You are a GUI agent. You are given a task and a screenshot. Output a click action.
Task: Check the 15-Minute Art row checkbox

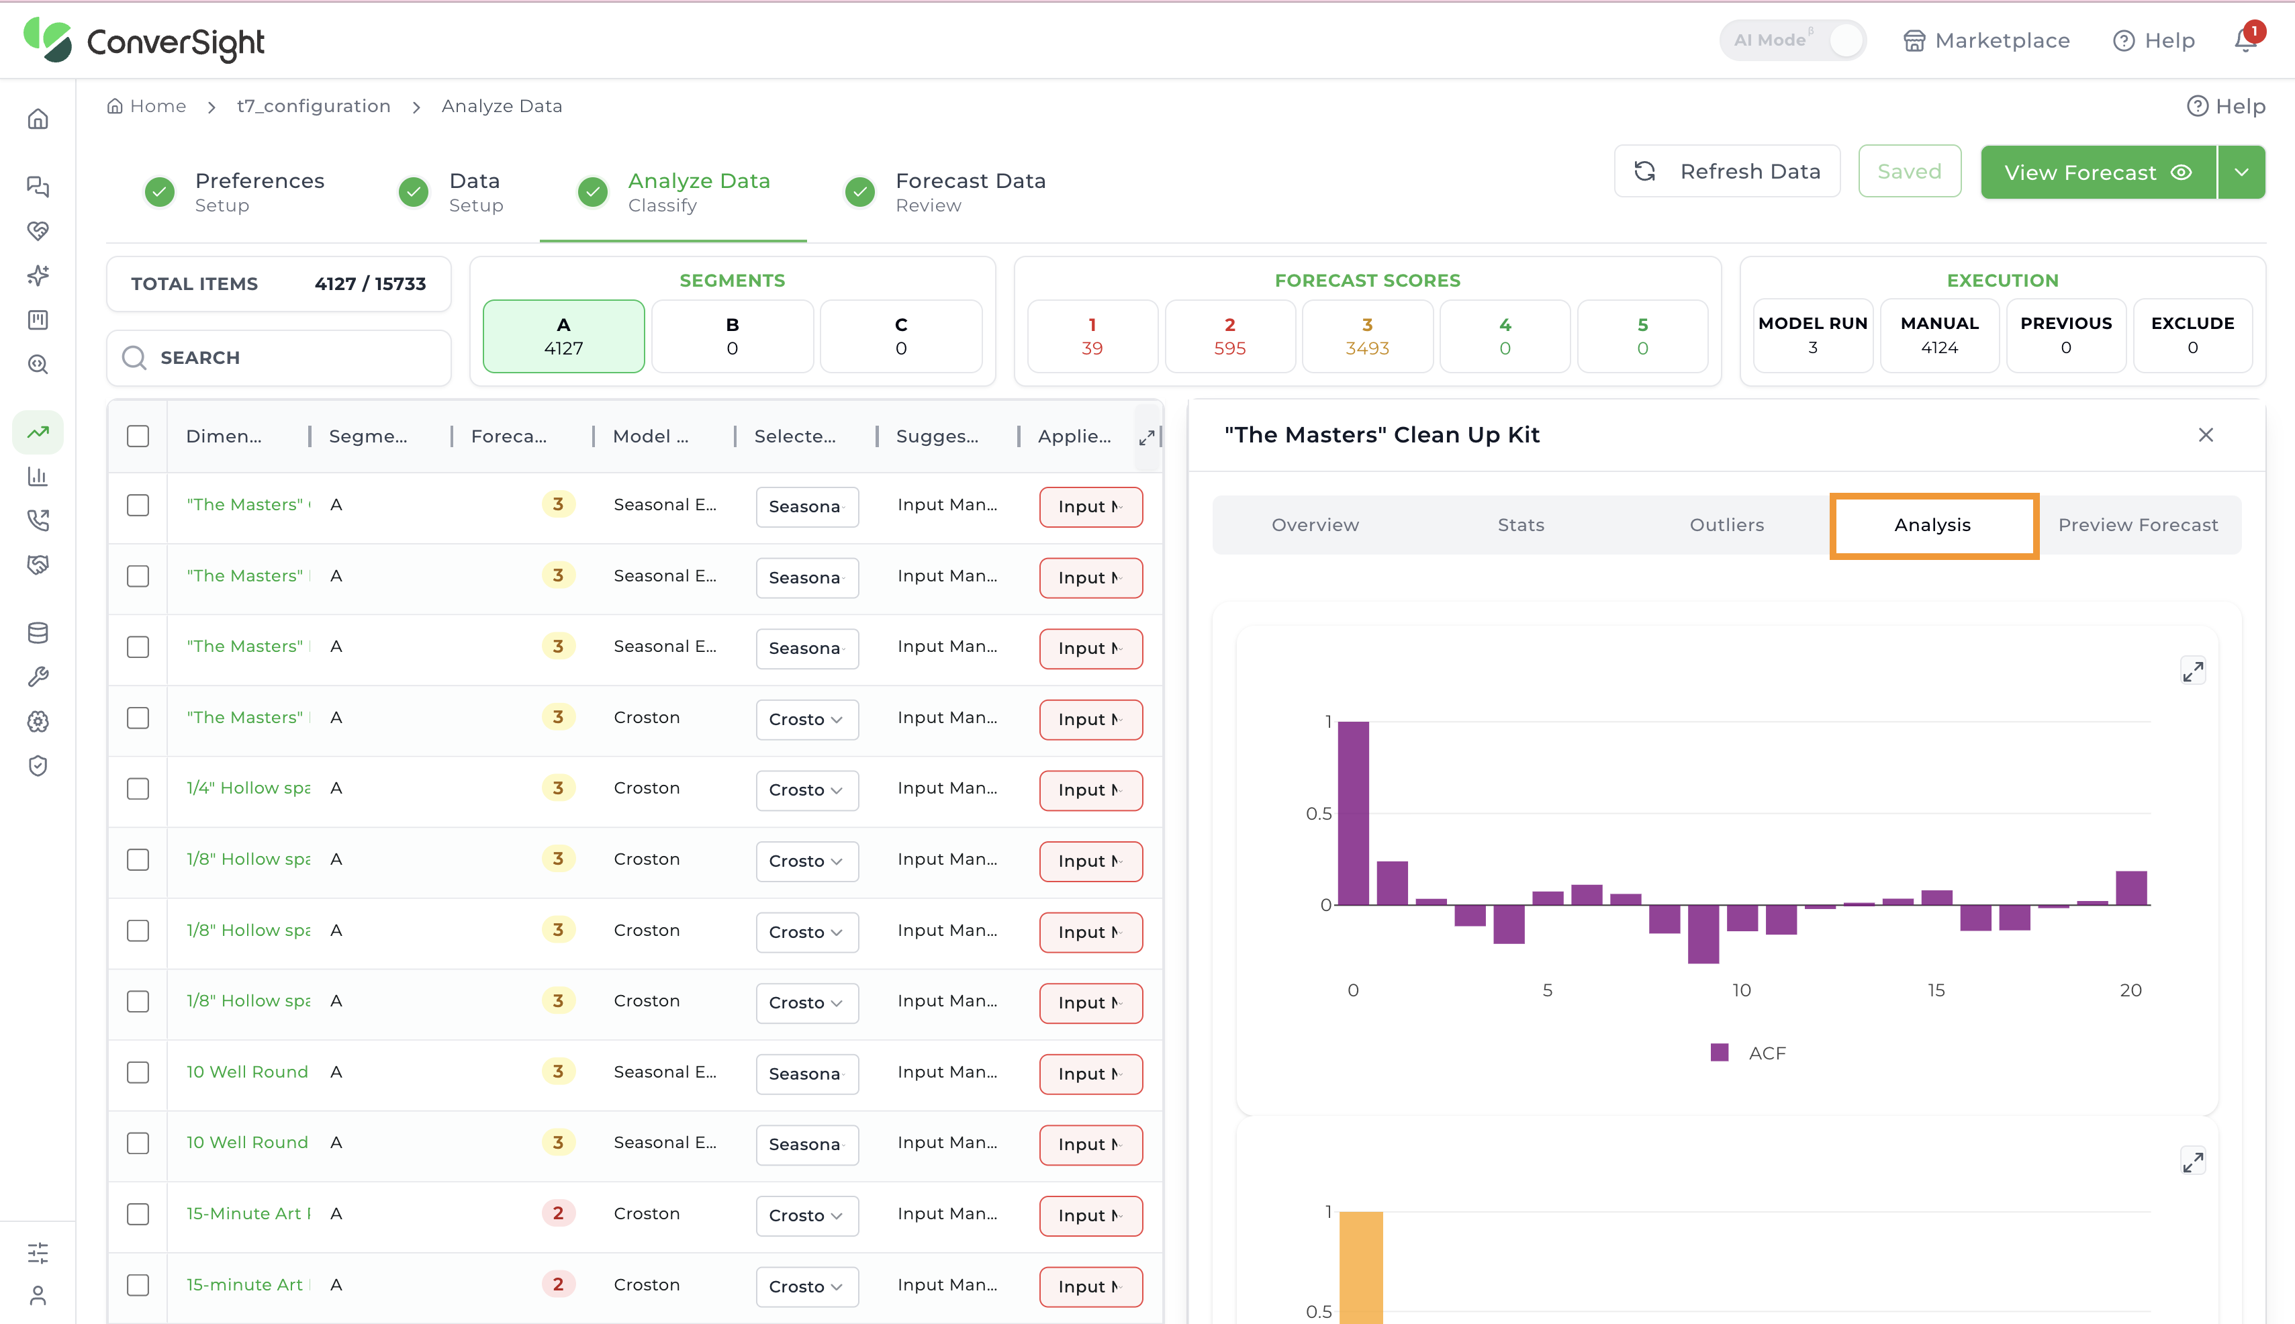pyautogui.click(x=138, y=1215)
